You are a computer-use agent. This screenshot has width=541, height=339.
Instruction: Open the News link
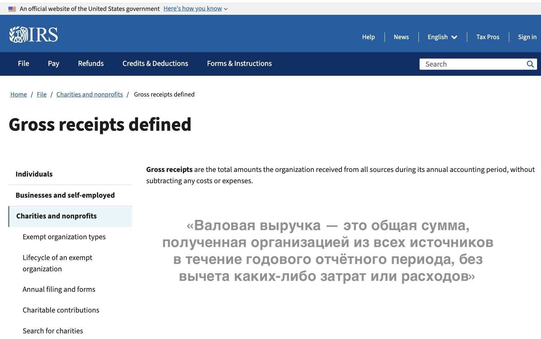point(401,37)
